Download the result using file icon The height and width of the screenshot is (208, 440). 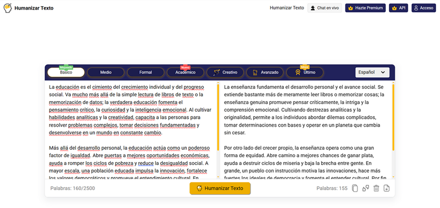(387, 188)
